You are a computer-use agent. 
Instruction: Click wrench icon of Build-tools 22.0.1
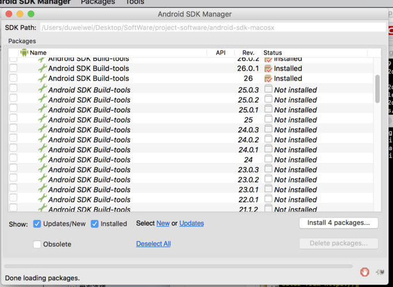[x=42, y=199]
